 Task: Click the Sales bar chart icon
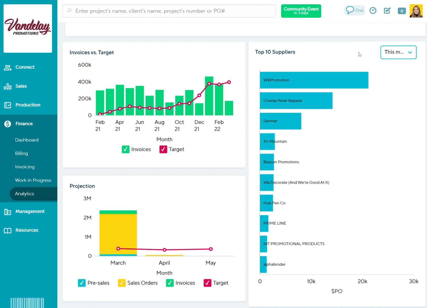coord(8,87)
